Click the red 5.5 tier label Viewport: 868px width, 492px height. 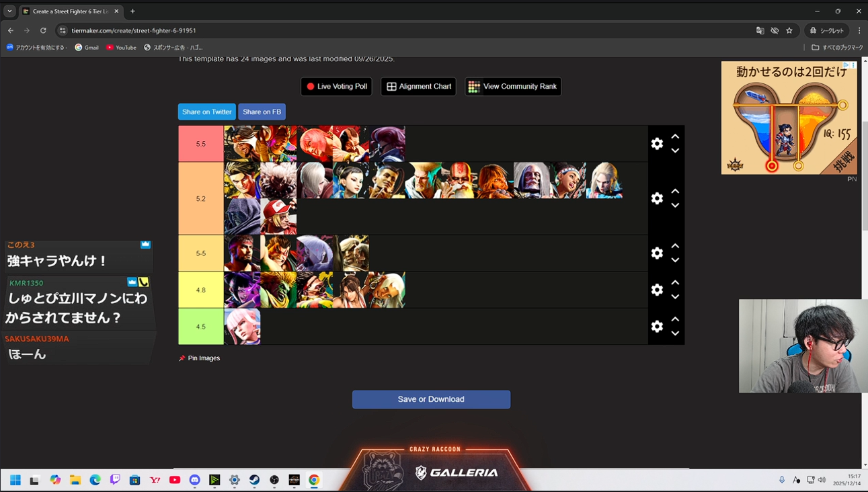tap(201, 144)
